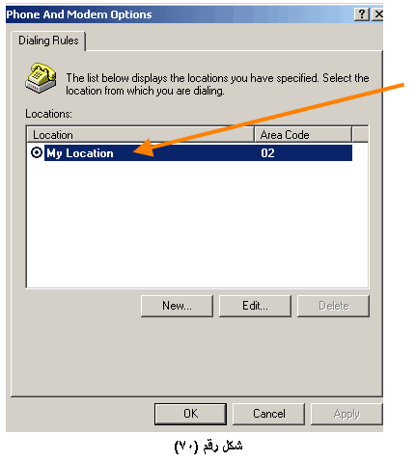416x462 pixels.
Task: Open the New... location dialog
Action: [x=177, y=306]
